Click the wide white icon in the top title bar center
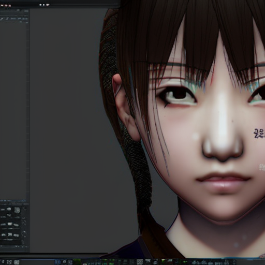Viewport: 265px width, 265px height. point(47,5)
